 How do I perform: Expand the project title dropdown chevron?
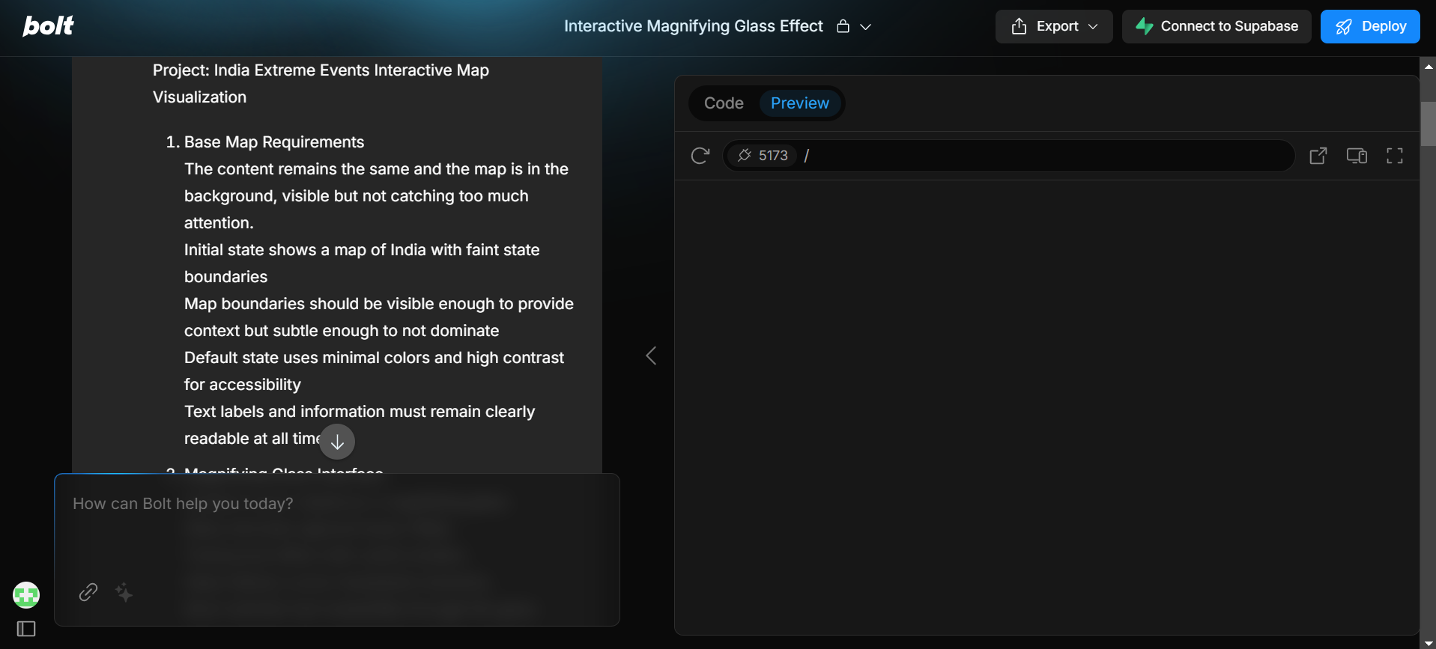tap(866, 27)
